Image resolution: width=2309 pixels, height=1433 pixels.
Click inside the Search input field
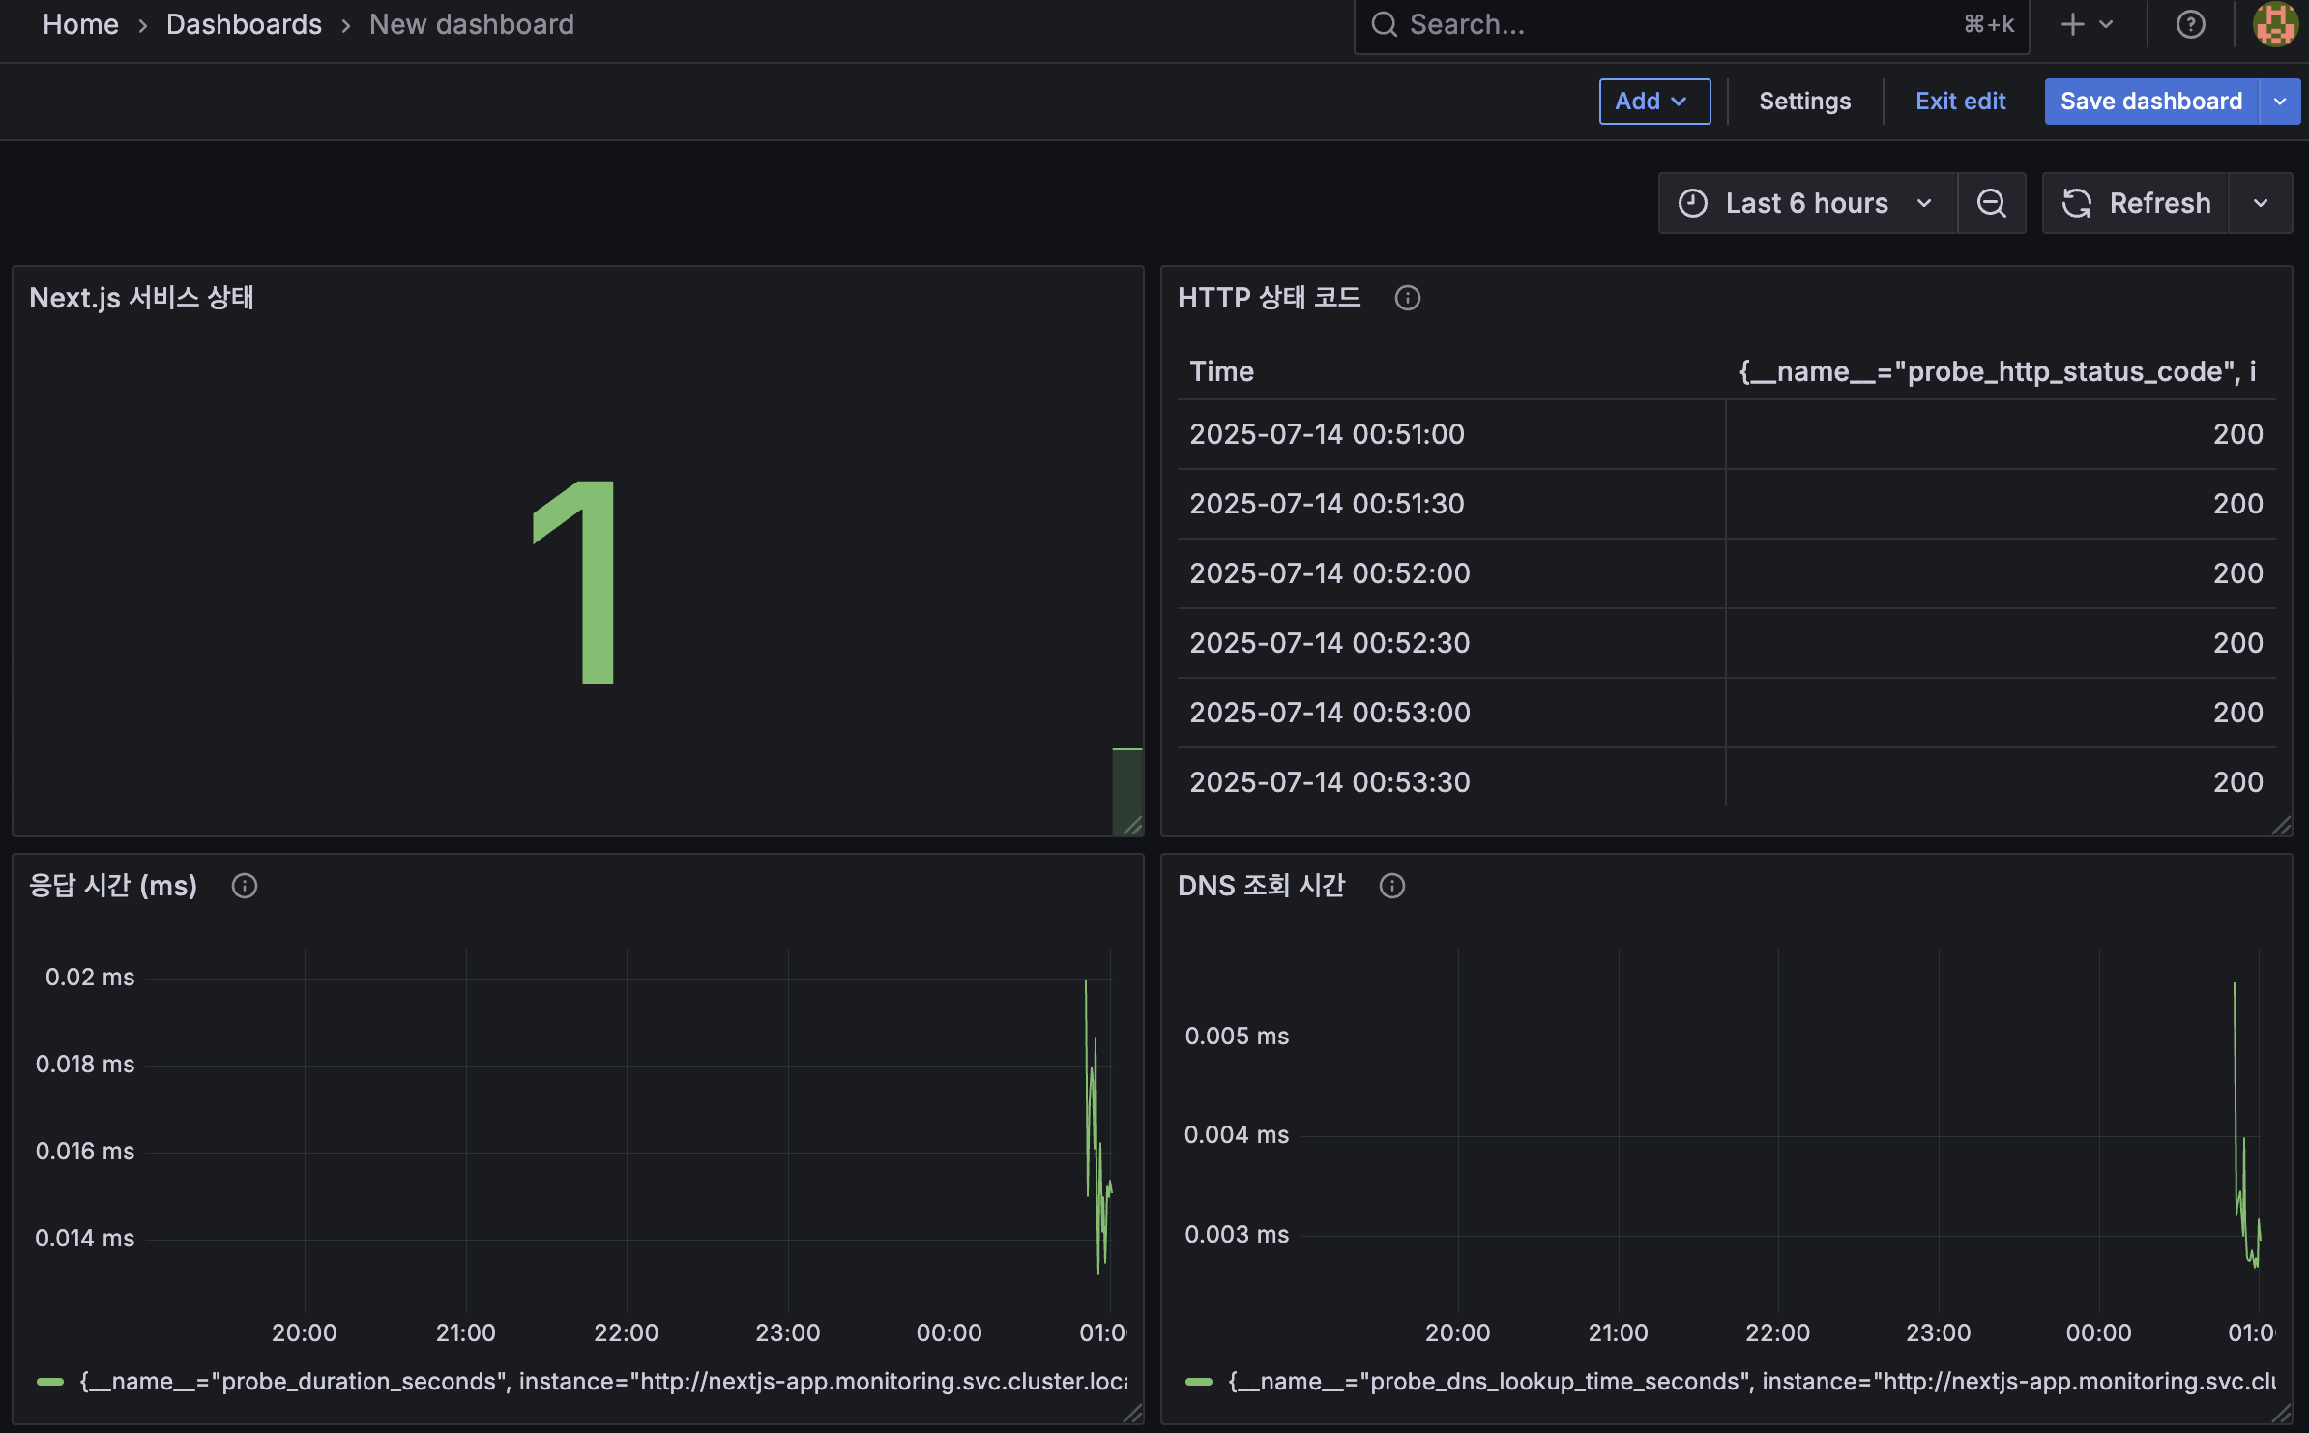pyautogui.click(x=1644, y=24)
